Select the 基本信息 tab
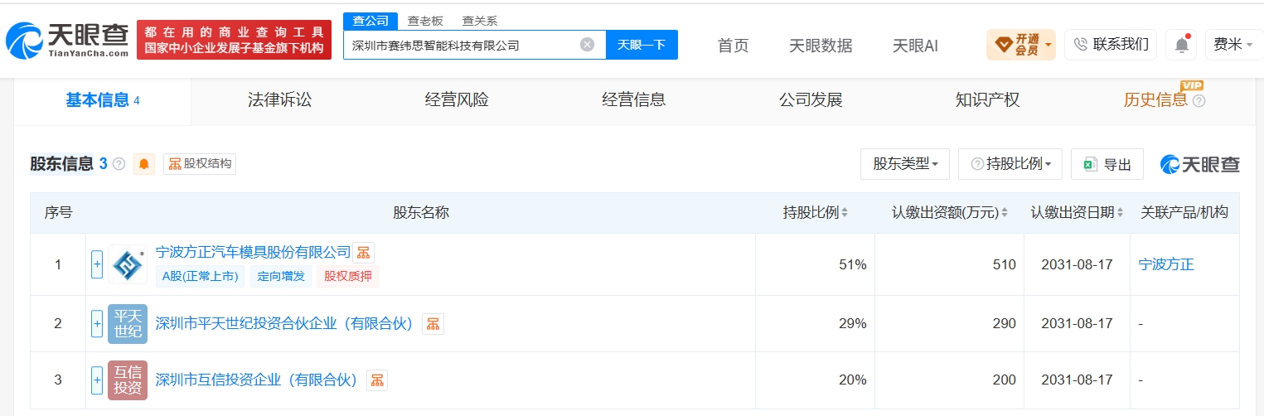 coord(103,100)
